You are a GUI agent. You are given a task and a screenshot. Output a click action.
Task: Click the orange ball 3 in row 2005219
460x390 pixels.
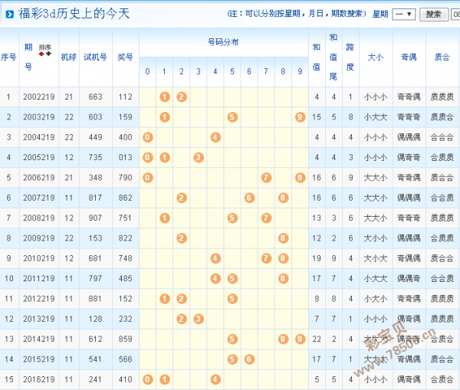[x=199, y=158]
